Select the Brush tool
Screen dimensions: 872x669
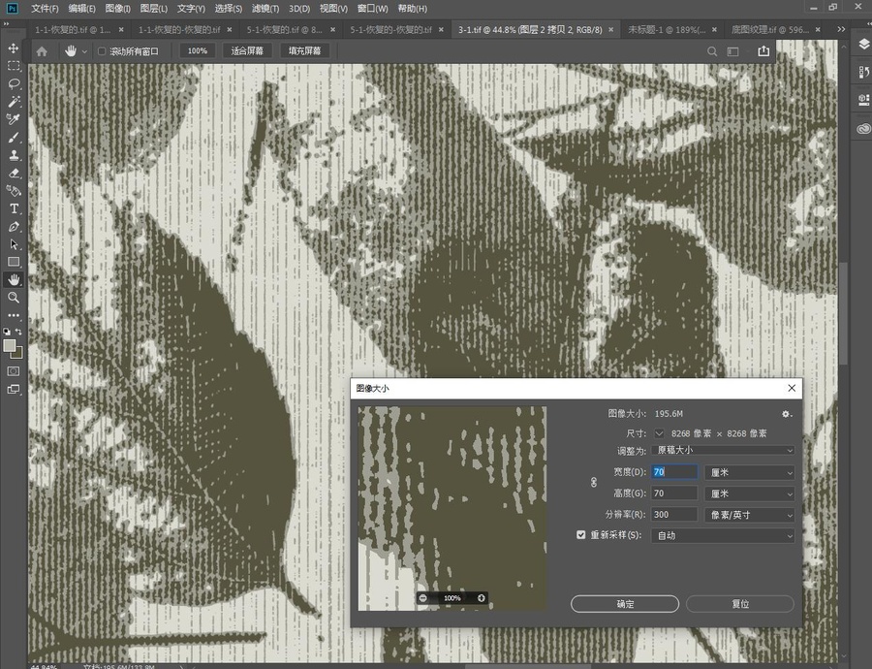[14, 138]
